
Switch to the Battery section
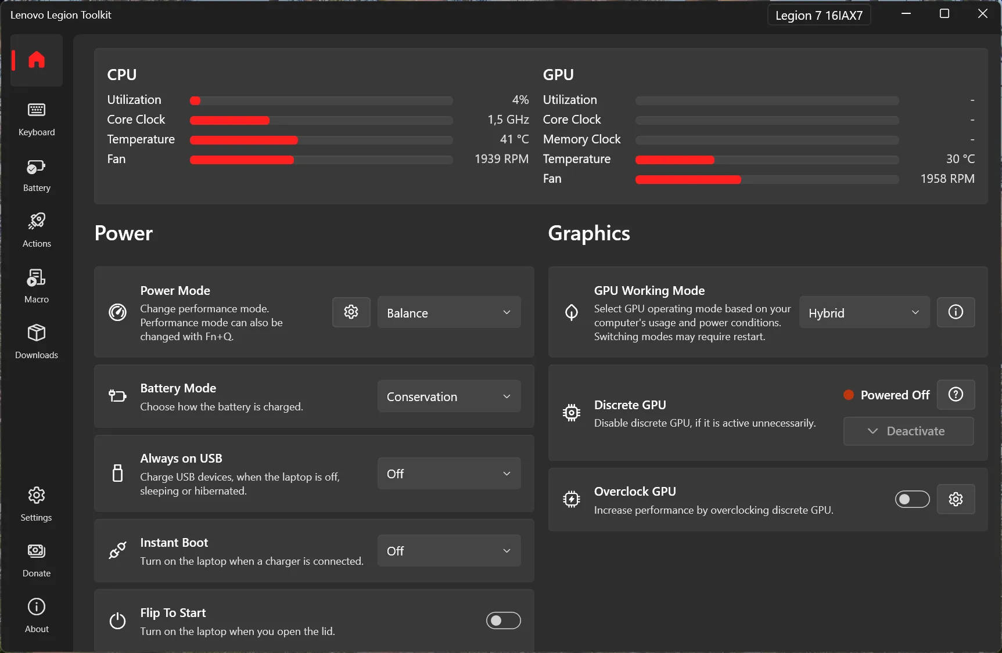[x=36, y=174]
